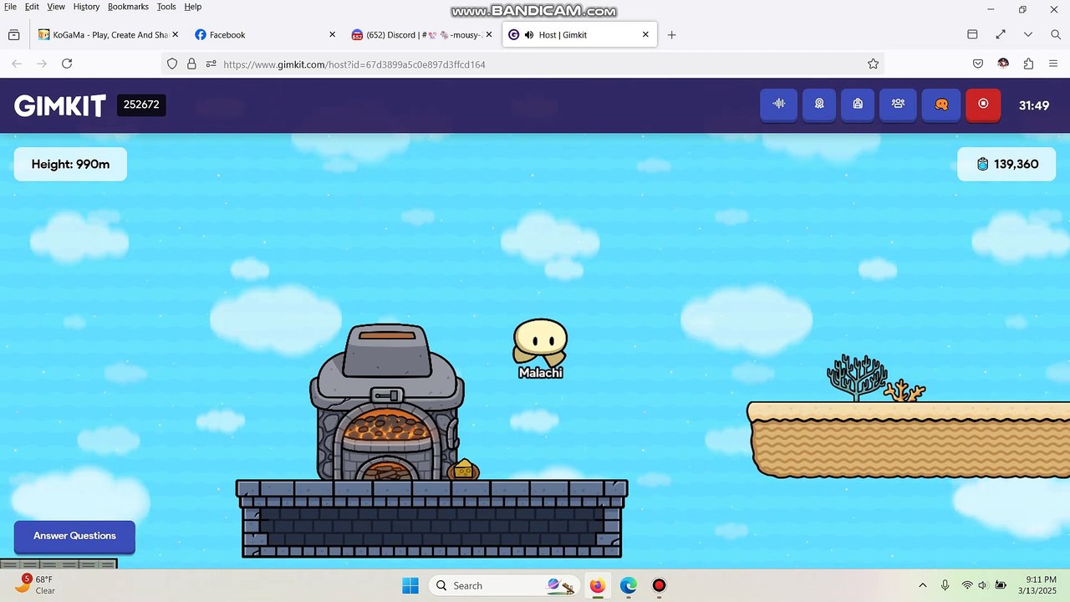Open the Edit menu

point(32,7)
